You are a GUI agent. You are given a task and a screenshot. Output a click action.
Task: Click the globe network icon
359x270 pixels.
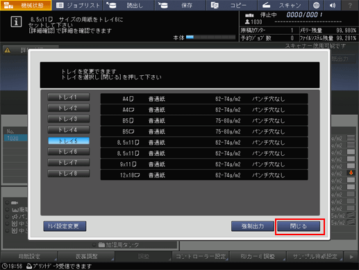pos(316,5)
